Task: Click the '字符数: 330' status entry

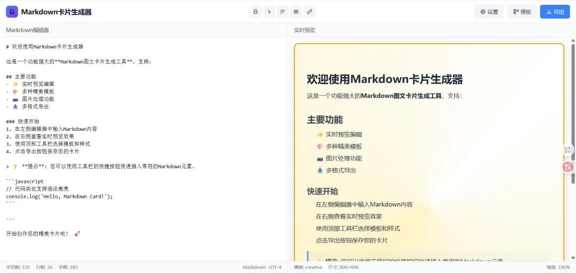Action: click(18, 267)
